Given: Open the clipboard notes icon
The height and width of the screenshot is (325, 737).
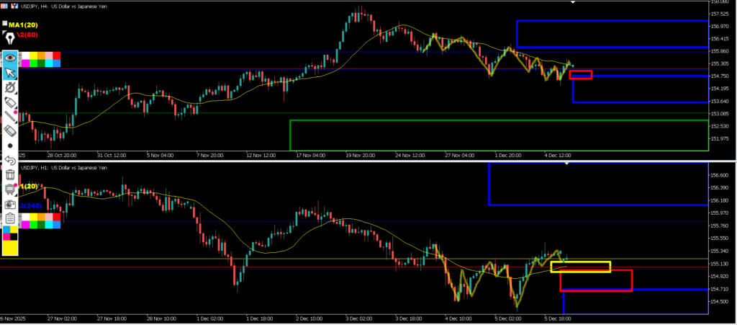Looking at the screenshot, I should (10, 218).
